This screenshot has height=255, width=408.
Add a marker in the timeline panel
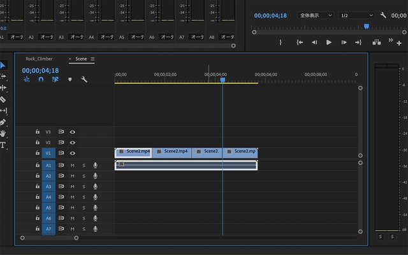[69, 80]
